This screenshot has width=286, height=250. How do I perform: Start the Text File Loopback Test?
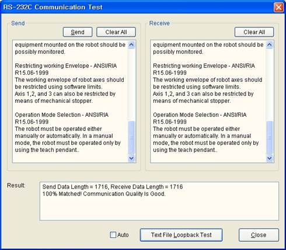click(181, 235)
